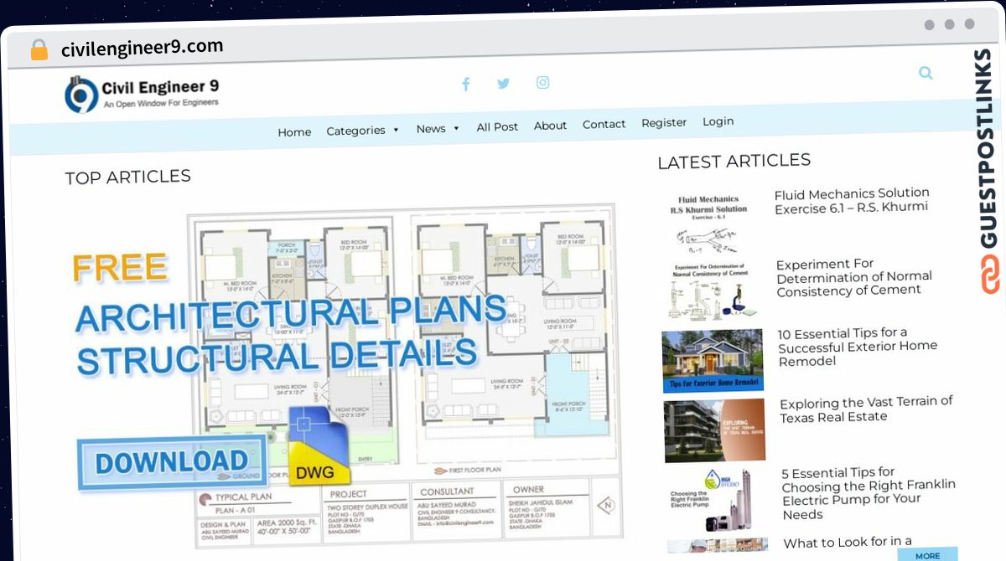The height and width of the screenshot is (561, 1006).
Task: Read Experiment For Determination of Normal Consistency article
Action: pos(854,277)
